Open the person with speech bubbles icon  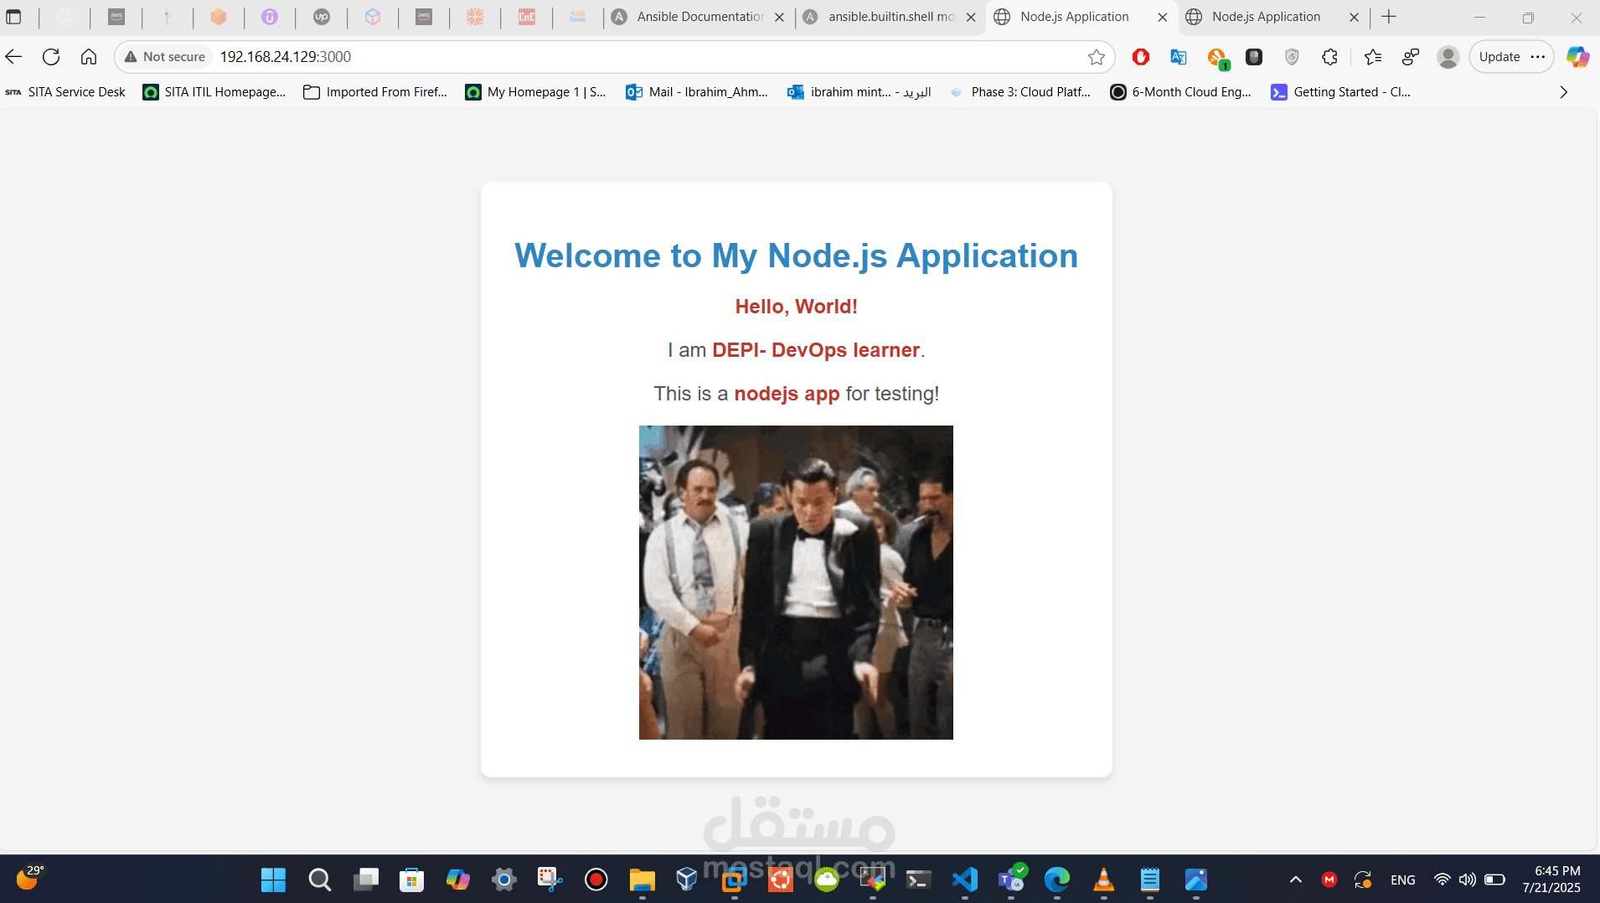1411,57
